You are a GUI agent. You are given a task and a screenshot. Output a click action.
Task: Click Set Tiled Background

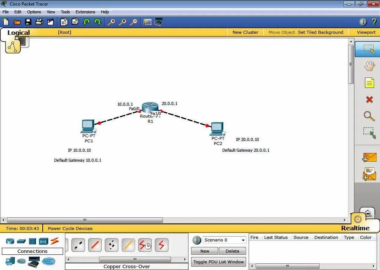point(320,32)
